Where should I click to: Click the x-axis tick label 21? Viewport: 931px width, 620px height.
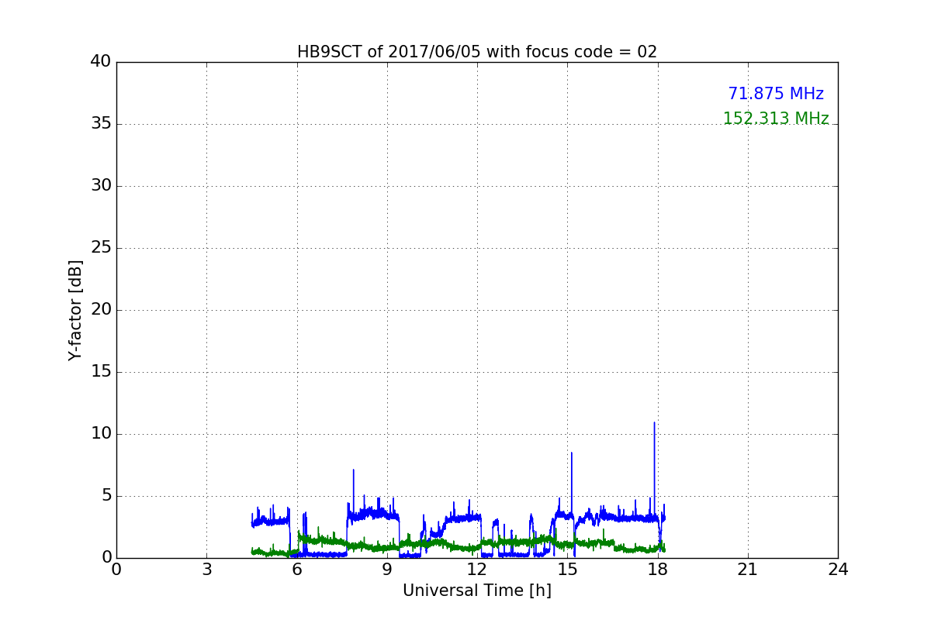748,570
